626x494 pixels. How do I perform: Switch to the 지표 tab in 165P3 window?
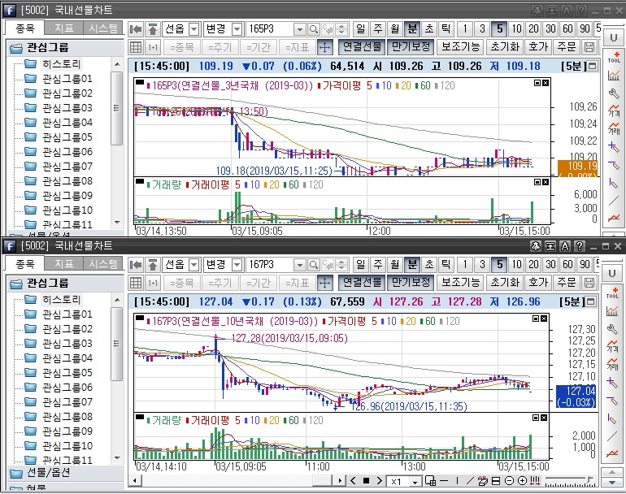(64, 28)
